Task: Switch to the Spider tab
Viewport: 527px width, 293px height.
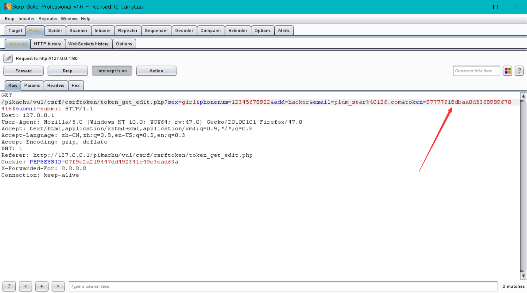Action: [55, 31]
